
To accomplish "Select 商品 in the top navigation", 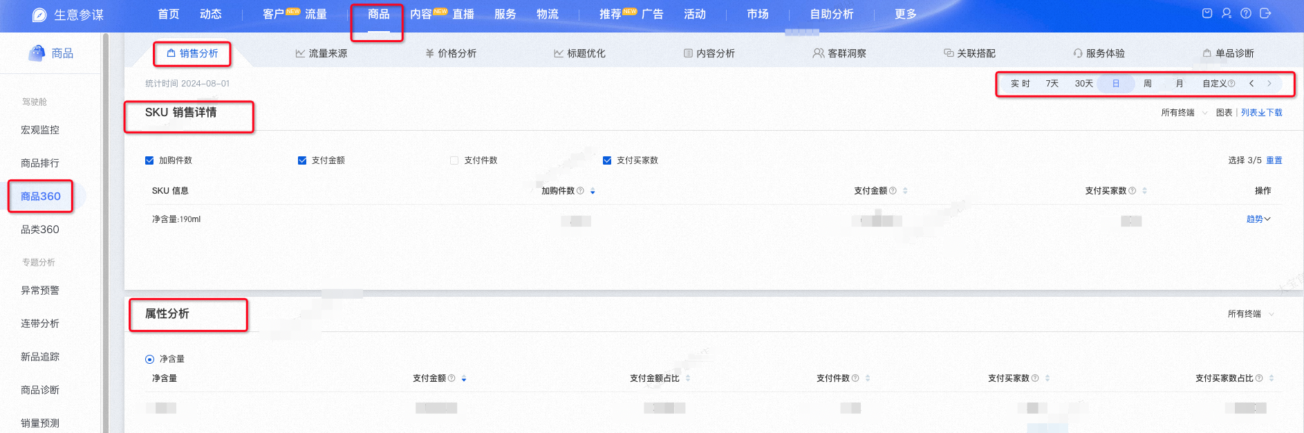I will point(378,14).
